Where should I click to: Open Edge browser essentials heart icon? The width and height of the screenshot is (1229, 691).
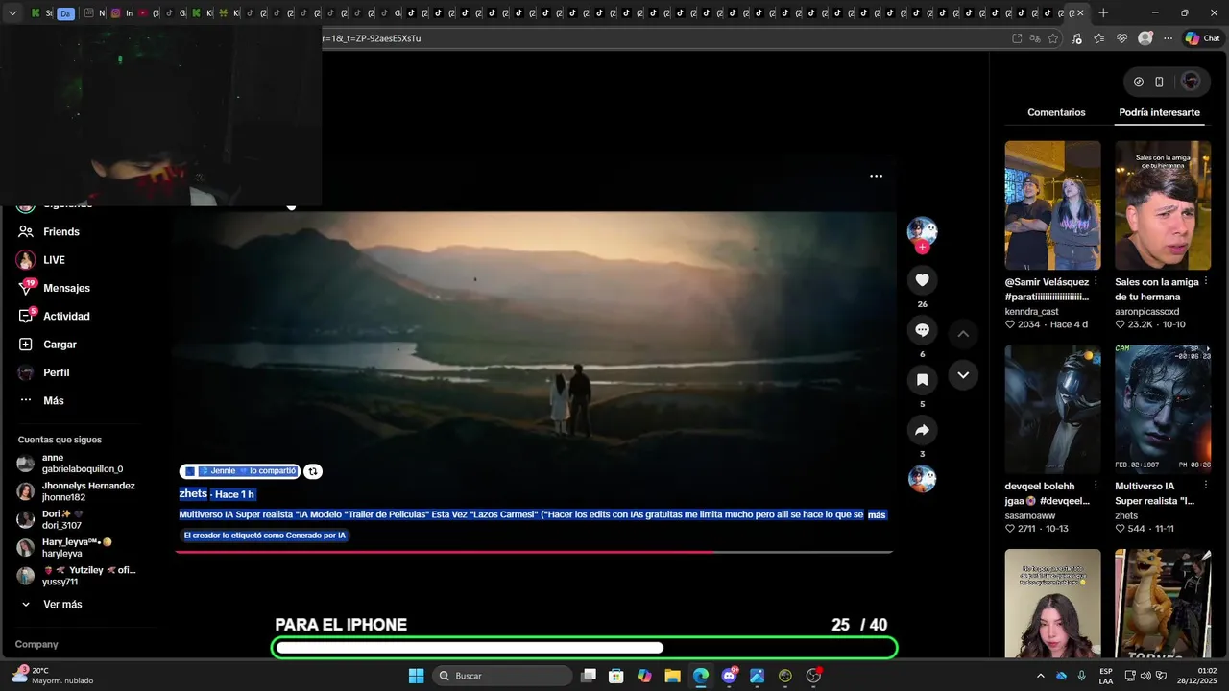pyautogui.click(x=1121, y=38)
